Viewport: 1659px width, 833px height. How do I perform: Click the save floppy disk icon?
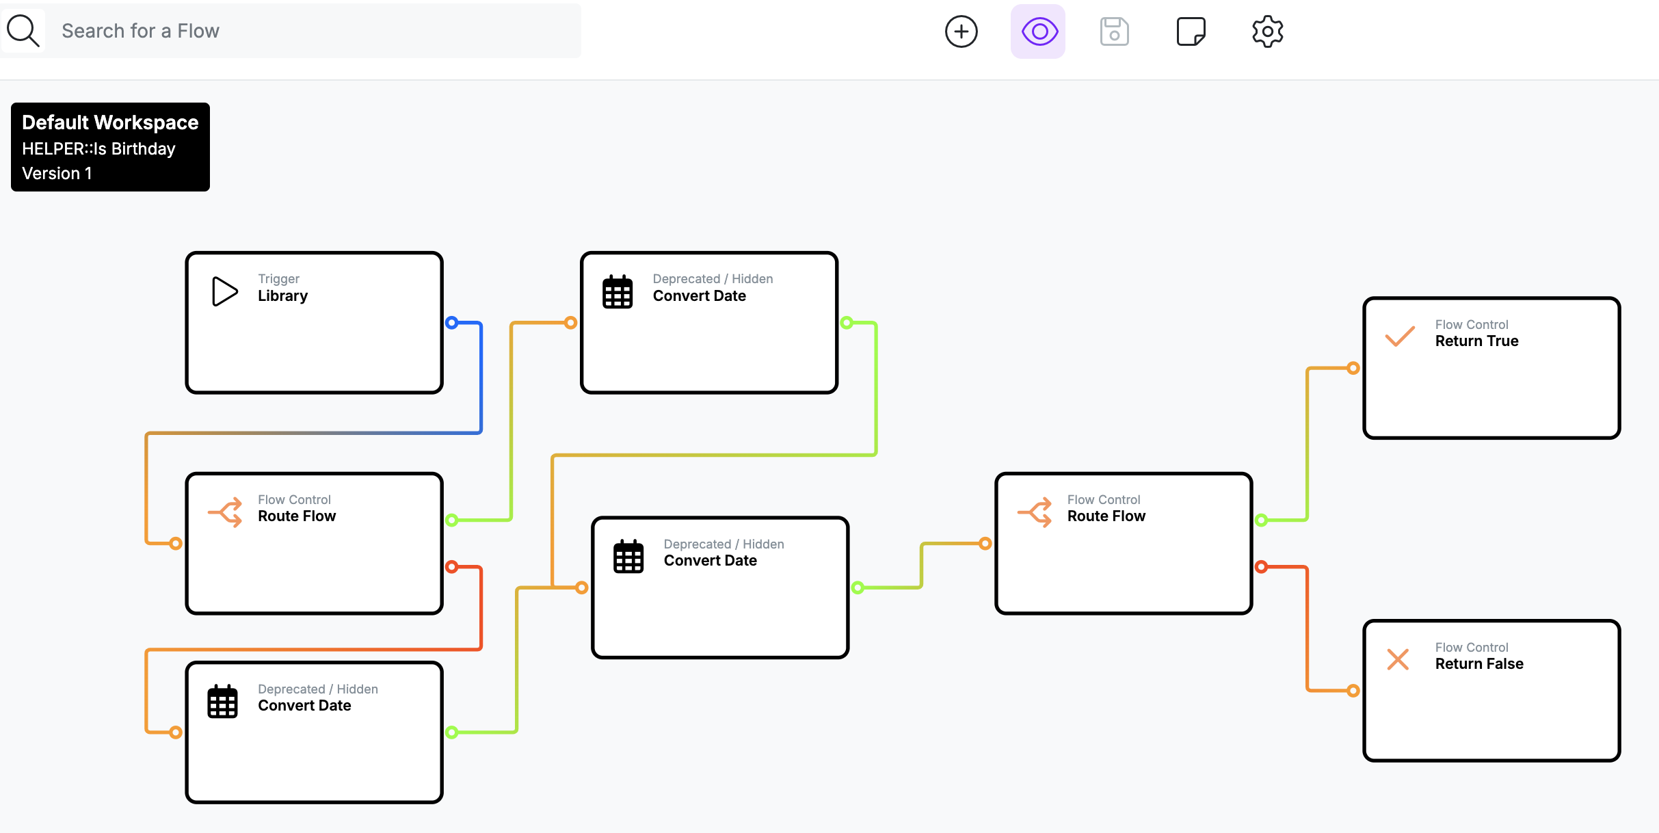pyautogui.click(x=1114, y=31)
